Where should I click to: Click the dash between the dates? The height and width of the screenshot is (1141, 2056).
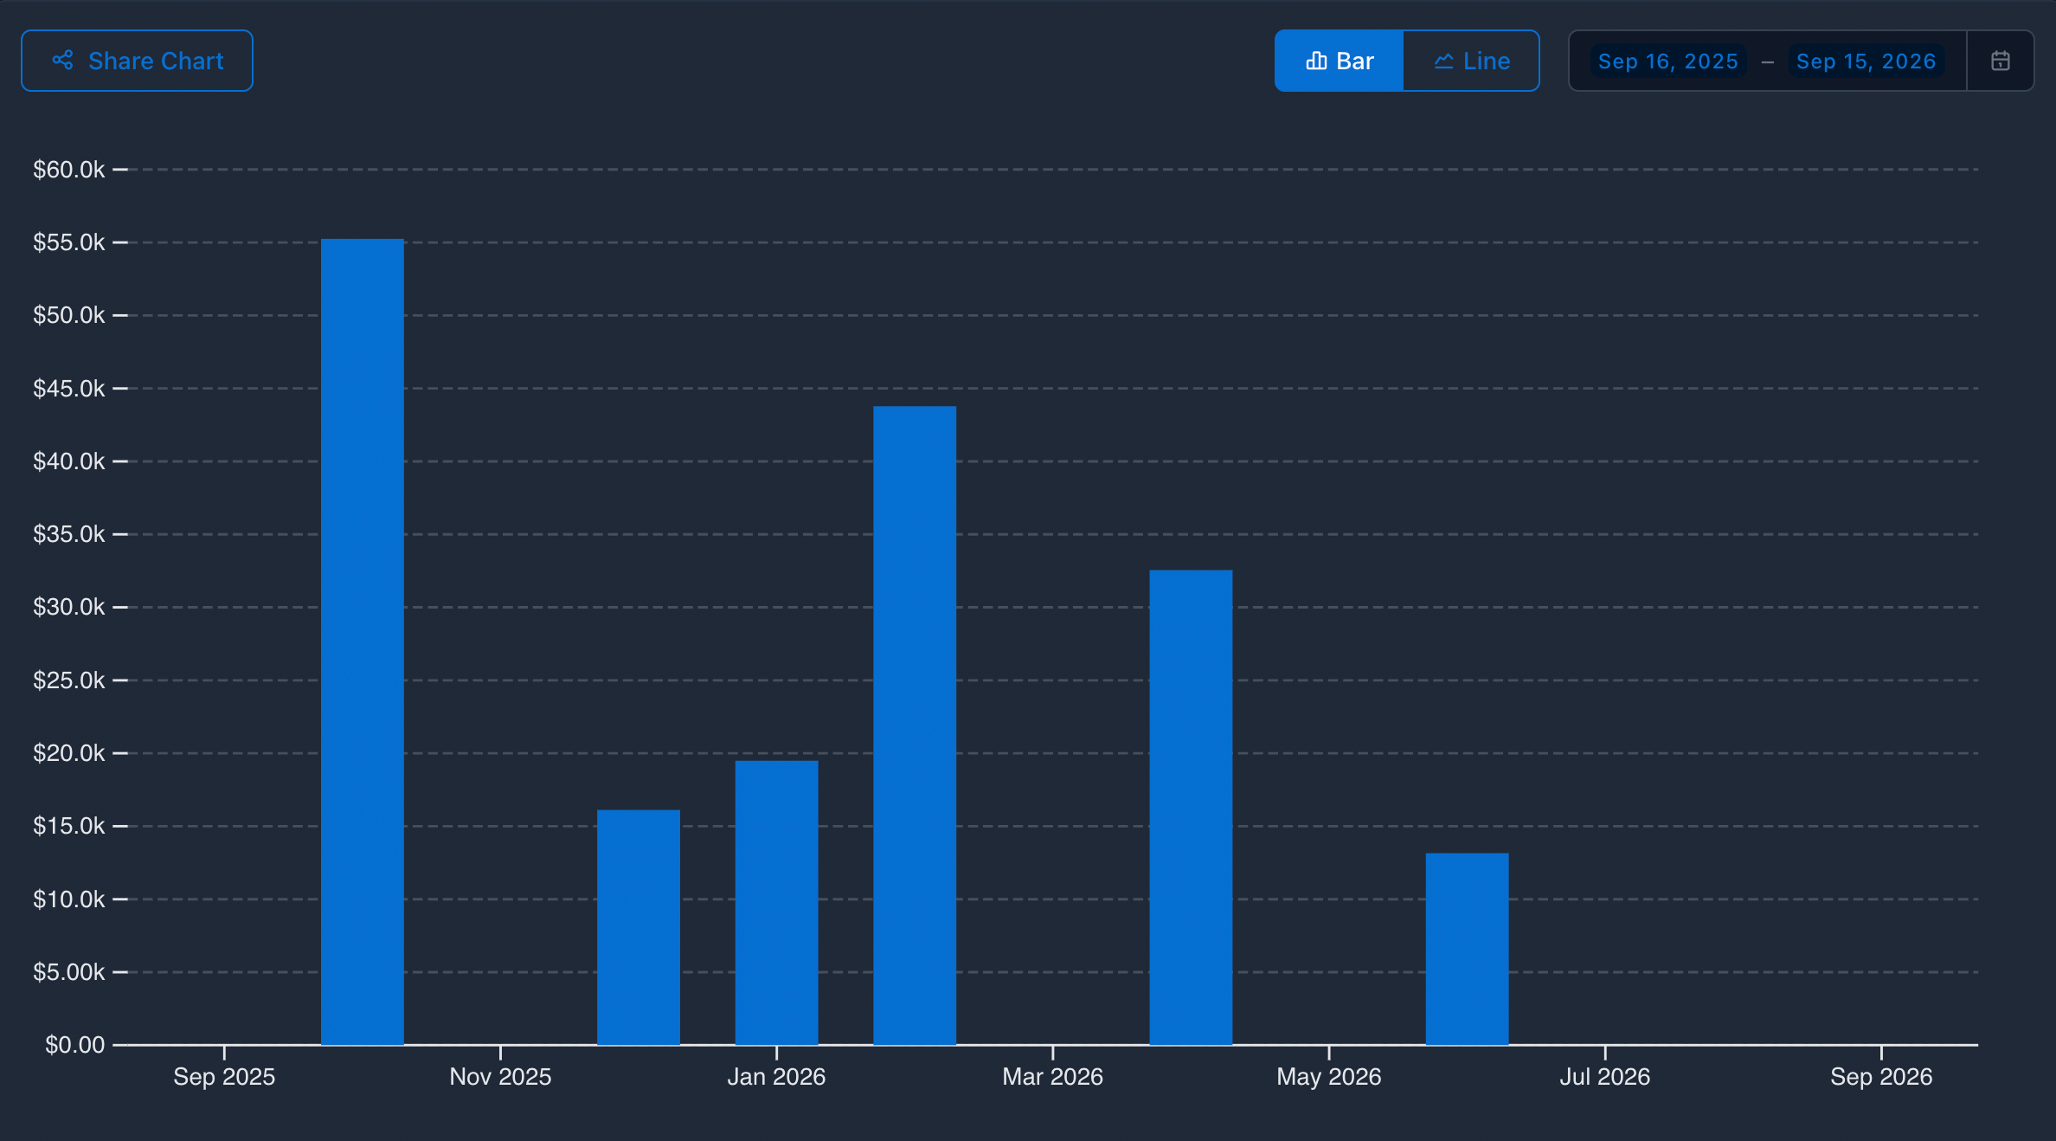[x=1767, y=62]
